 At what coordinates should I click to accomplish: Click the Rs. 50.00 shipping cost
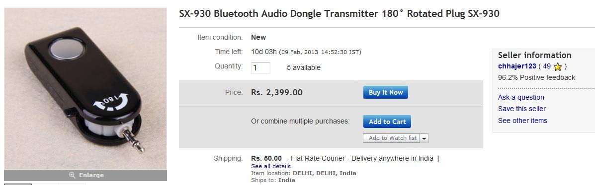[266, 158]
